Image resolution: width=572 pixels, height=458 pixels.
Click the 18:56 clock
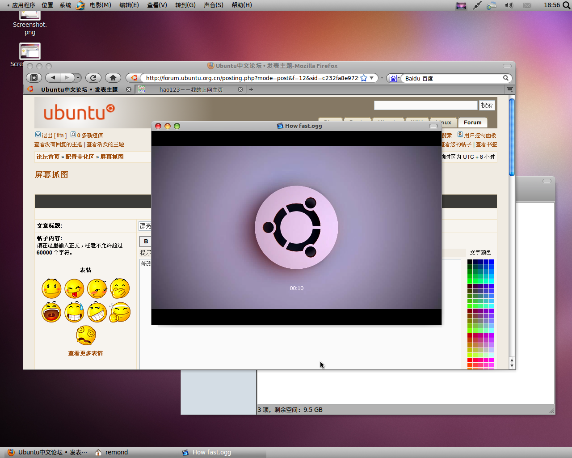[x=551, y=5]
